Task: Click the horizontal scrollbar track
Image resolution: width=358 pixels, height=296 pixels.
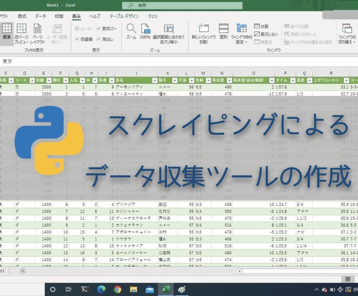Action: pyautogui.click(x=300, y=271)
